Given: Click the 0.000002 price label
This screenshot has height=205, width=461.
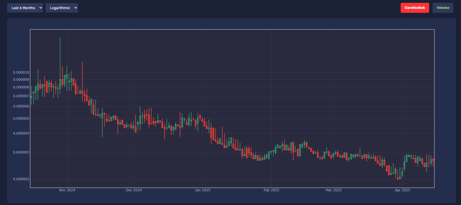Looking at the screenshot, I should pyautogui.click(x=21, y=179).
